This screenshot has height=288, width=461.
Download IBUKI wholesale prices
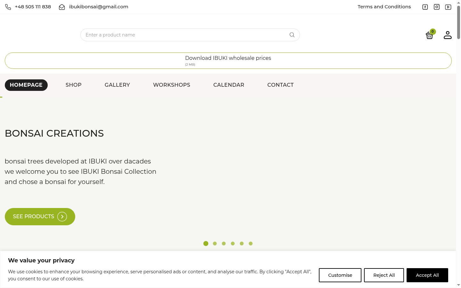228,60
